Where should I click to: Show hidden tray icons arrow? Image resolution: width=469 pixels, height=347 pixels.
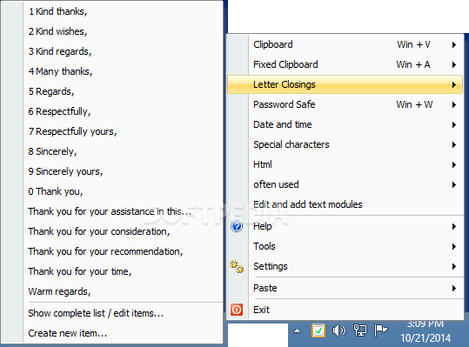pos(297,330)
